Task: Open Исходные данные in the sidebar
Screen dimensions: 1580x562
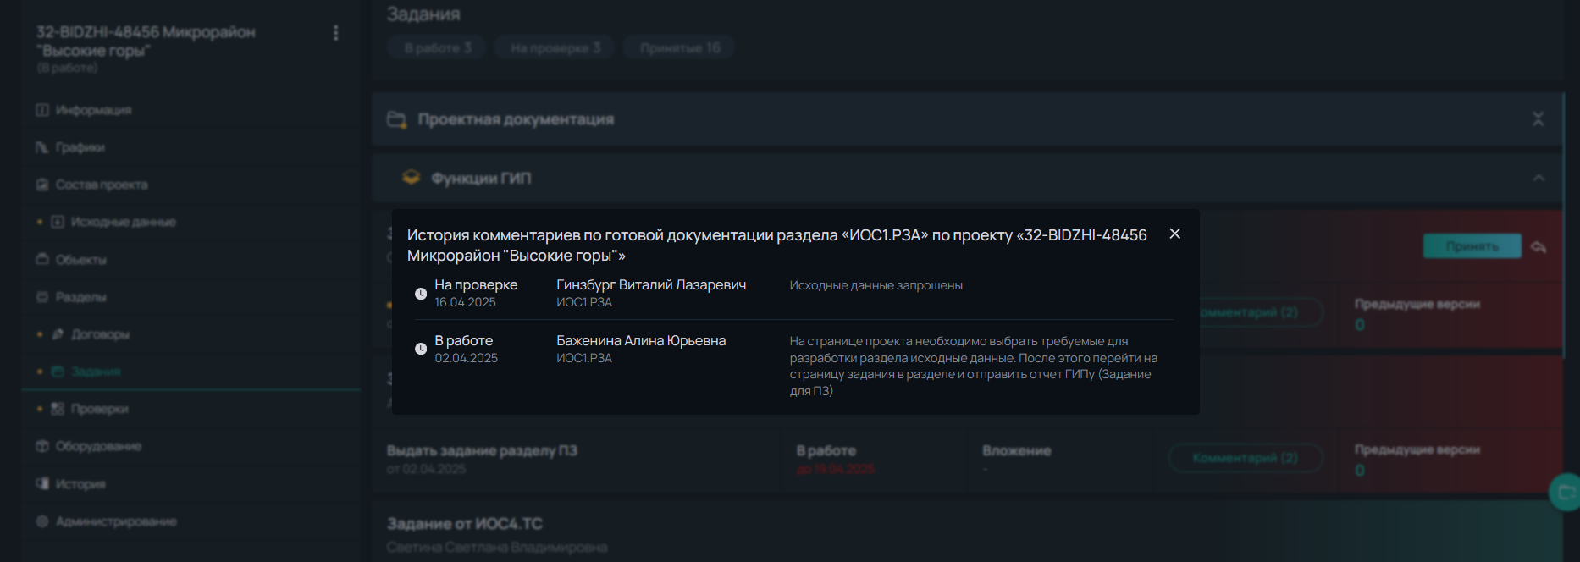Action: pyautogui.click(x=124, y=222)
